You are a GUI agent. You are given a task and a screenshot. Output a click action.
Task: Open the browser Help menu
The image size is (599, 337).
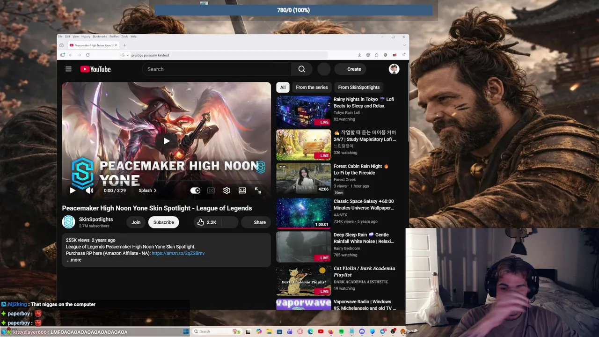[133, 37]
